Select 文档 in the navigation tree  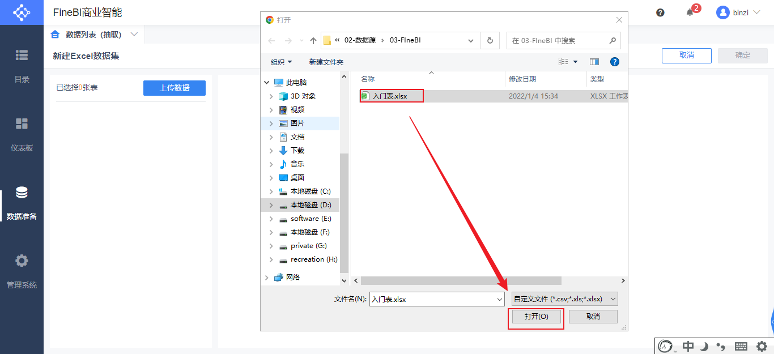point(297,137)
